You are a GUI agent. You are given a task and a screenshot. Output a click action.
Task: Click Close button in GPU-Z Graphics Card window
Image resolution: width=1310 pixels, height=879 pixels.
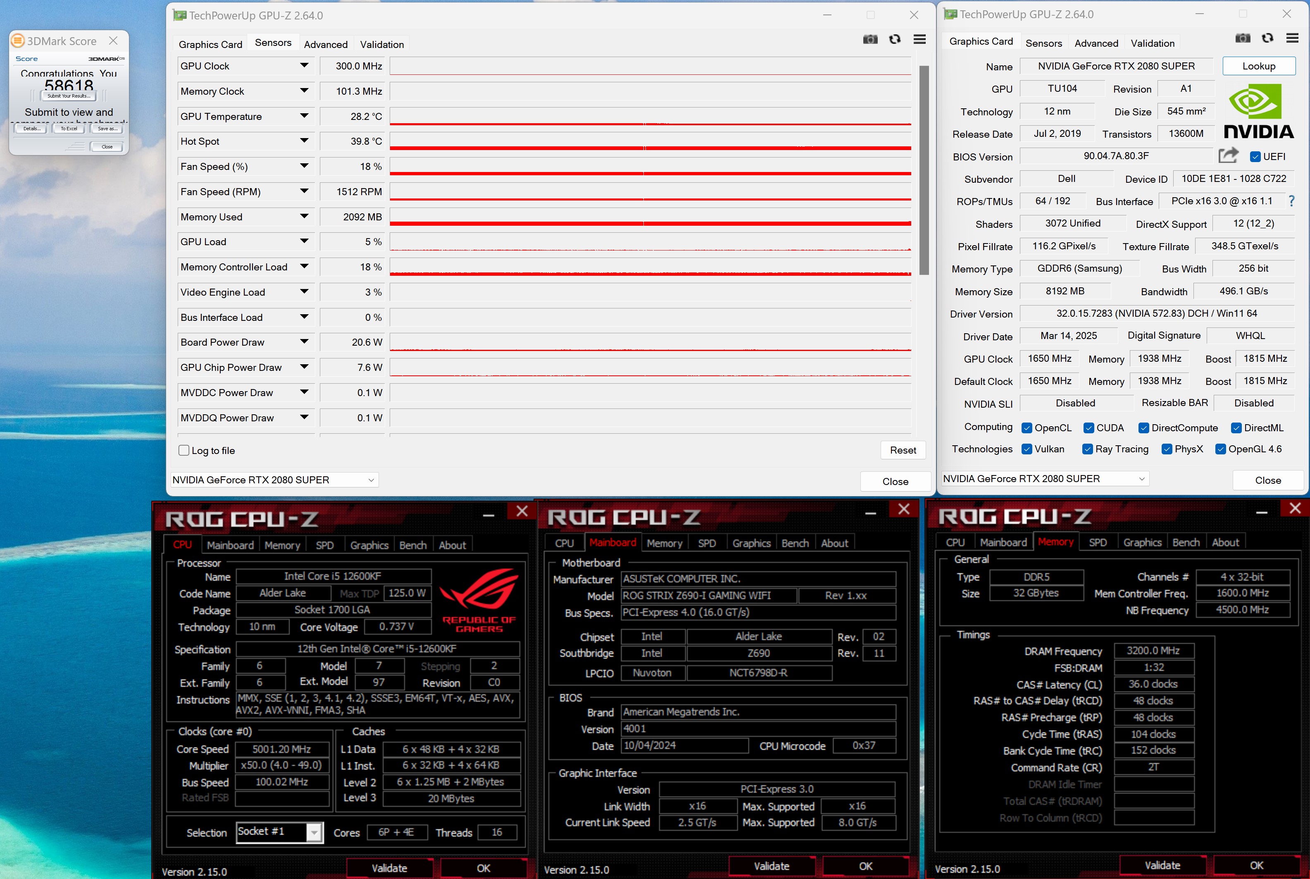(x=1267, y=480)
